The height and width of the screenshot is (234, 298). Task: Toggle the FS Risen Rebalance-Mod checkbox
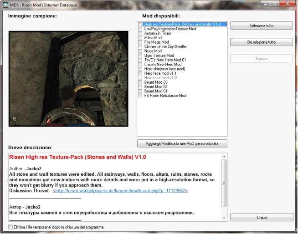pos(140,96)
